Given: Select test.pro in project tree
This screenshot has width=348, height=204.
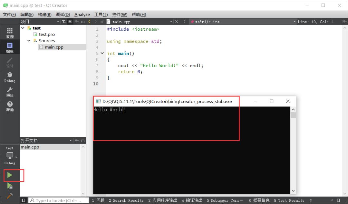Looking at the screenshot, I should (x=47, y=34).
